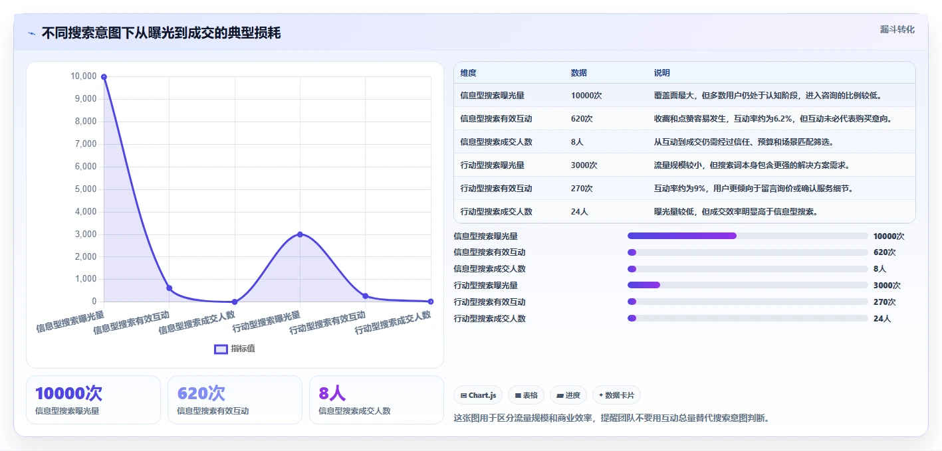Click the chart point for 信息型搜索有效互动
The image size is (942, 451).
[169, 288]
